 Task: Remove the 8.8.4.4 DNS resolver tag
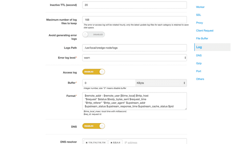pos(111,143)
